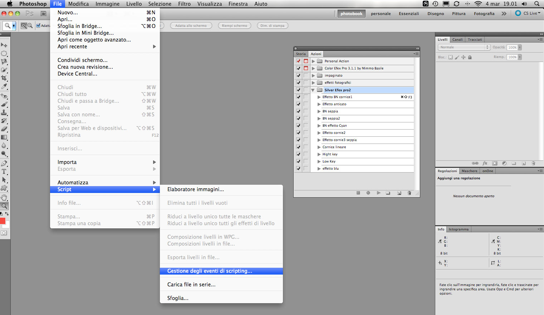Open the Apple menu
This screenshot has width=544, height=315.
10,4
